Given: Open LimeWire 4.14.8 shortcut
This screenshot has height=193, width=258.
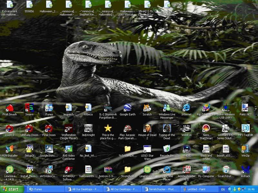Looking at the screenshot, I should (10, 170).
